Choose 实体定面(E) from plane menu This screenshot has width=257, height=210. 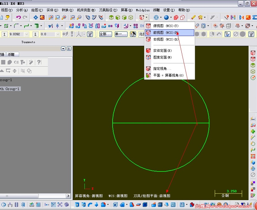(170, 50)
